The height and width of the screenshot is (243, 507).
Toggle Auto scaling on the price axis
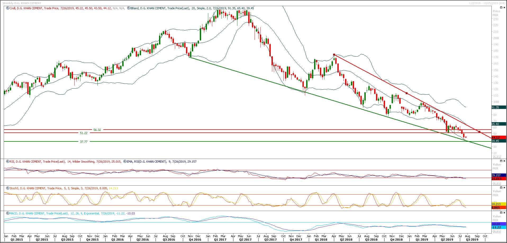[497, 157]
